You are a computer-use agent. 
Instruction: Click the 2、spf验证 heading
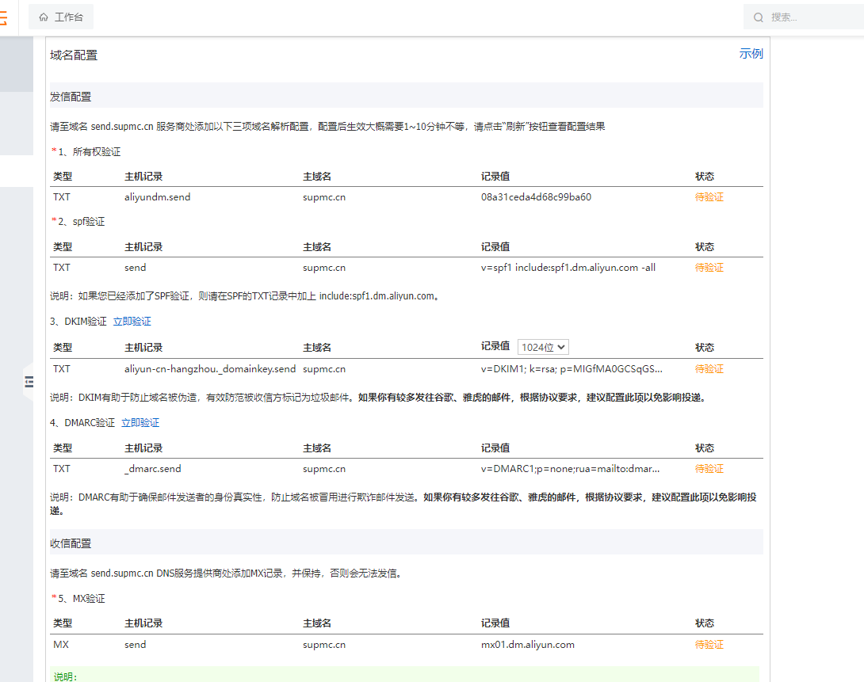(x=82, y=222)
